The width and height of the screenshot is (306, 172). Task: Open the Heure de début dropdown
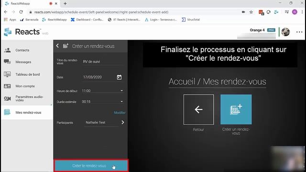click(x=102, y=91)
